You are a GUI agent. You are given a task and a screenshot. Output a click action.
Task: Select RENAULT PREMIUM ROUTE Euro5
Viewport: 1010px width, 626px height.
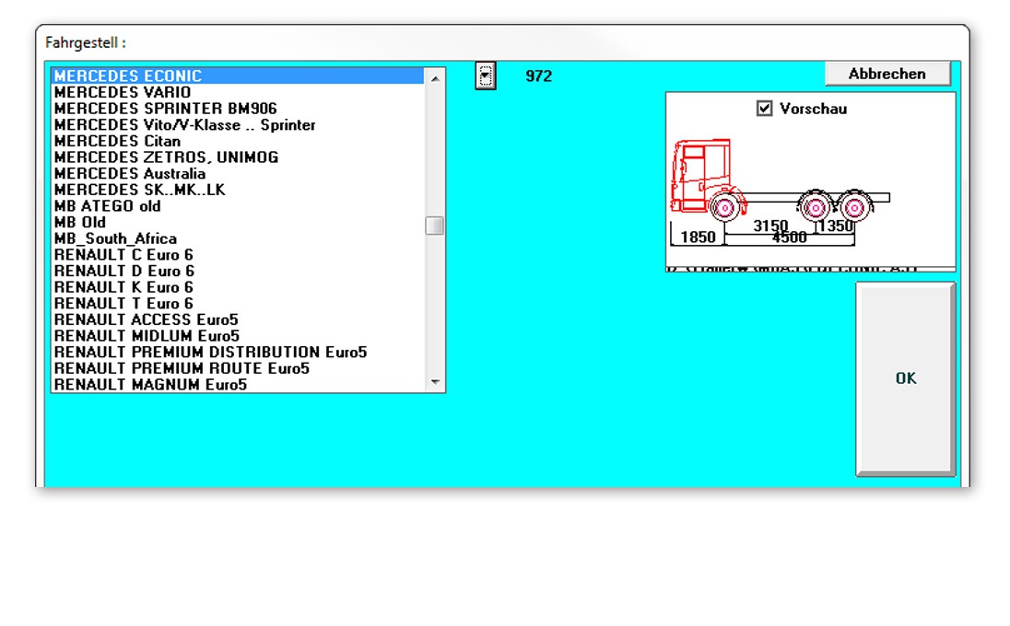click(x=238, y=368)
